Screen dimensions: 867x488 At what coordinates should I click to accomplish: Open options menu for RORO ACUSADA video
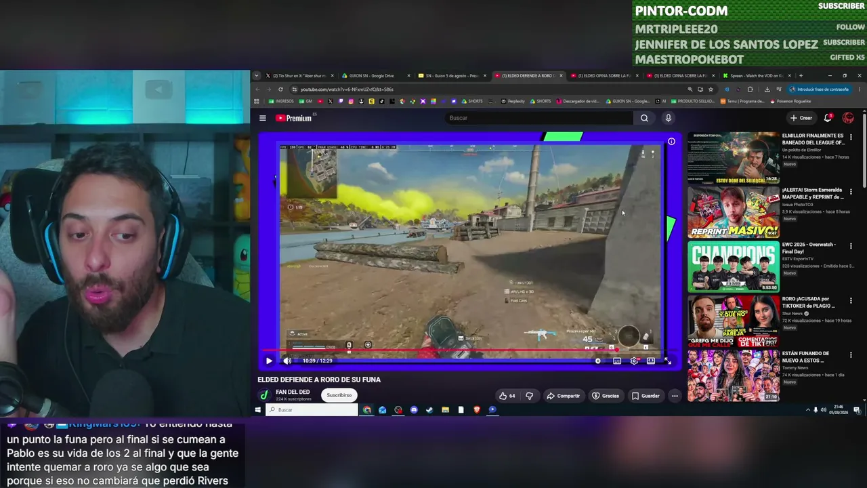click(x=851, y=300)
